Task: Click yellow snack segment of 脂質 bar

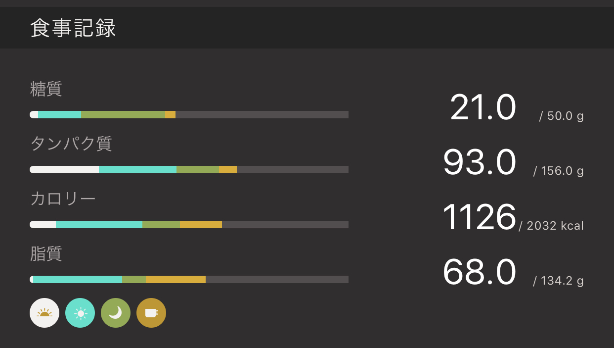Action: point(175,280)
